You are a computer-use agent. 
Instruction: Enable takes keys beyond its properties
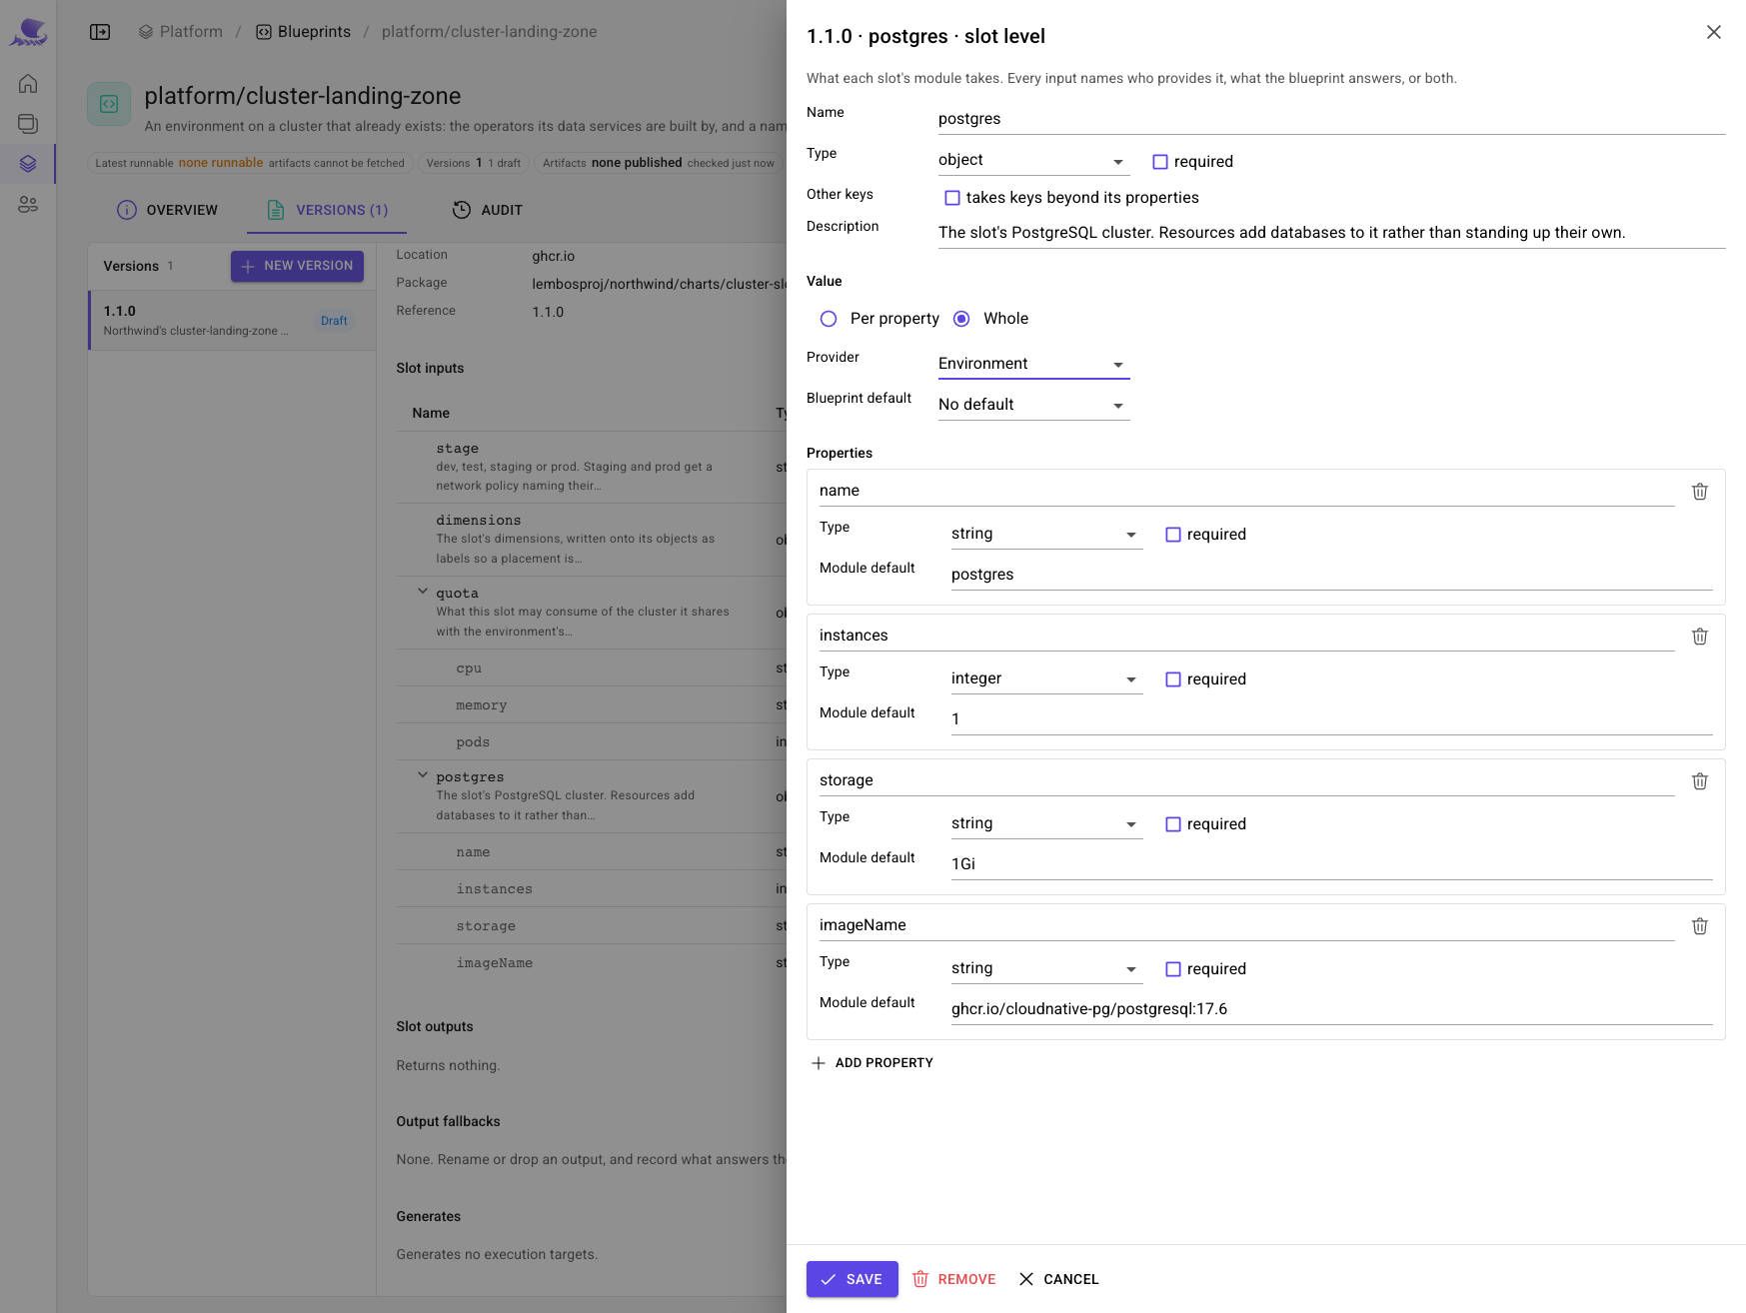[952, 198]
